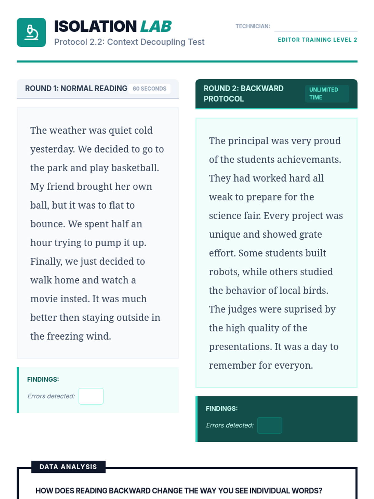Click the DATA ANALYSIS section label
The width and height of the screenshot is (374, 499).
tap(68, 467)
